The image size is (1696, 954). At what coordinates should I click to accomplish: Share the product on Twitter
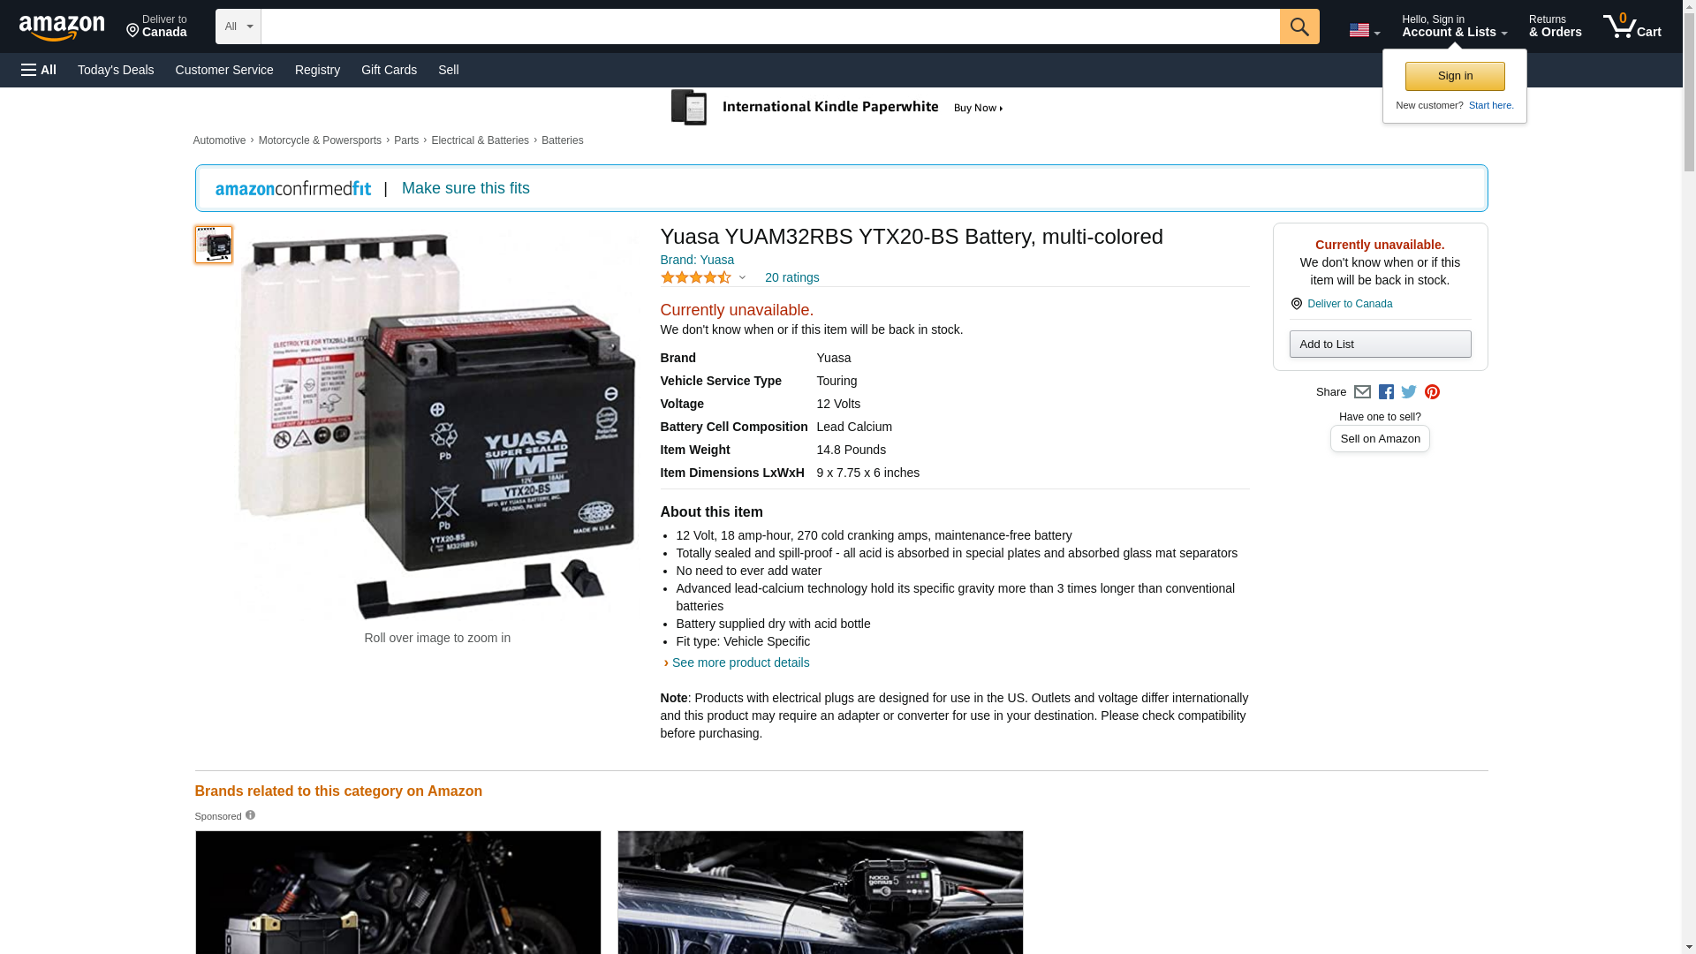pos(1409,392)
